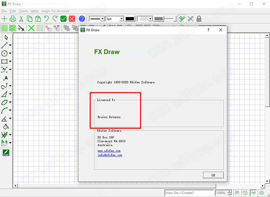Open the blue question mark help icon

[82, 19]
